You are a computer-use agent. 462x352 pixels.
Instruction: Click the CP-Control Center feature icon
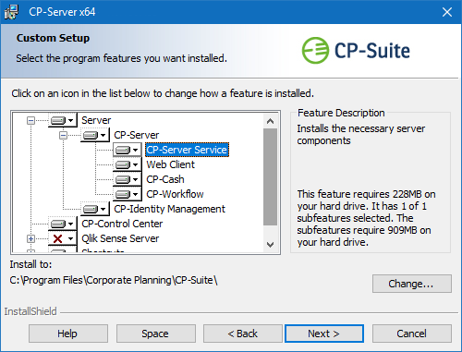click(x=63, y=224)
